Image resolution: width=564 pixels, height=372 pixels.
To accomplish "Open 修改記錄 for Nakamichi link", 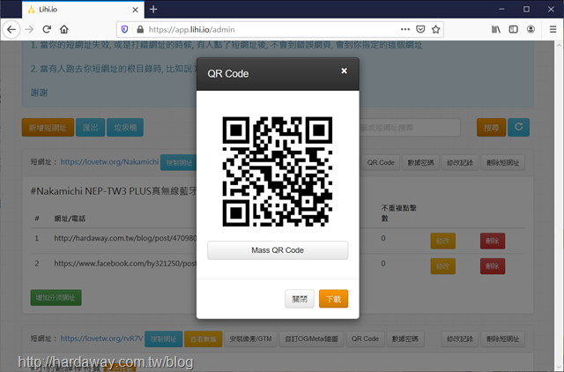I will (460, 162).
